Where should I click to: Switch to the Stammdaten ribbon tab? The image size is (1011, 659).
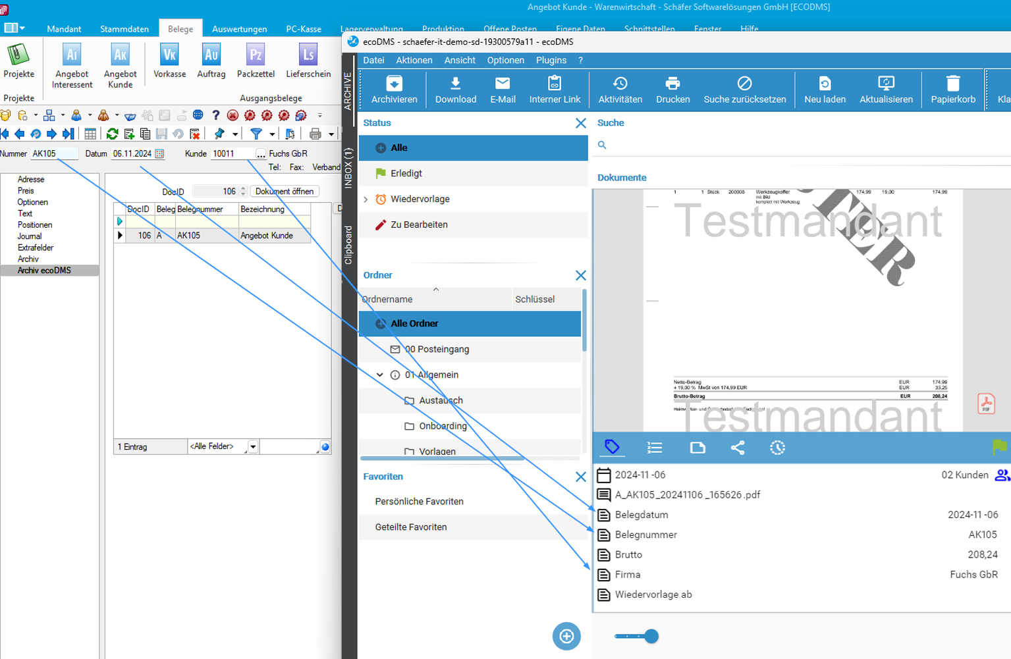[124, 29]
